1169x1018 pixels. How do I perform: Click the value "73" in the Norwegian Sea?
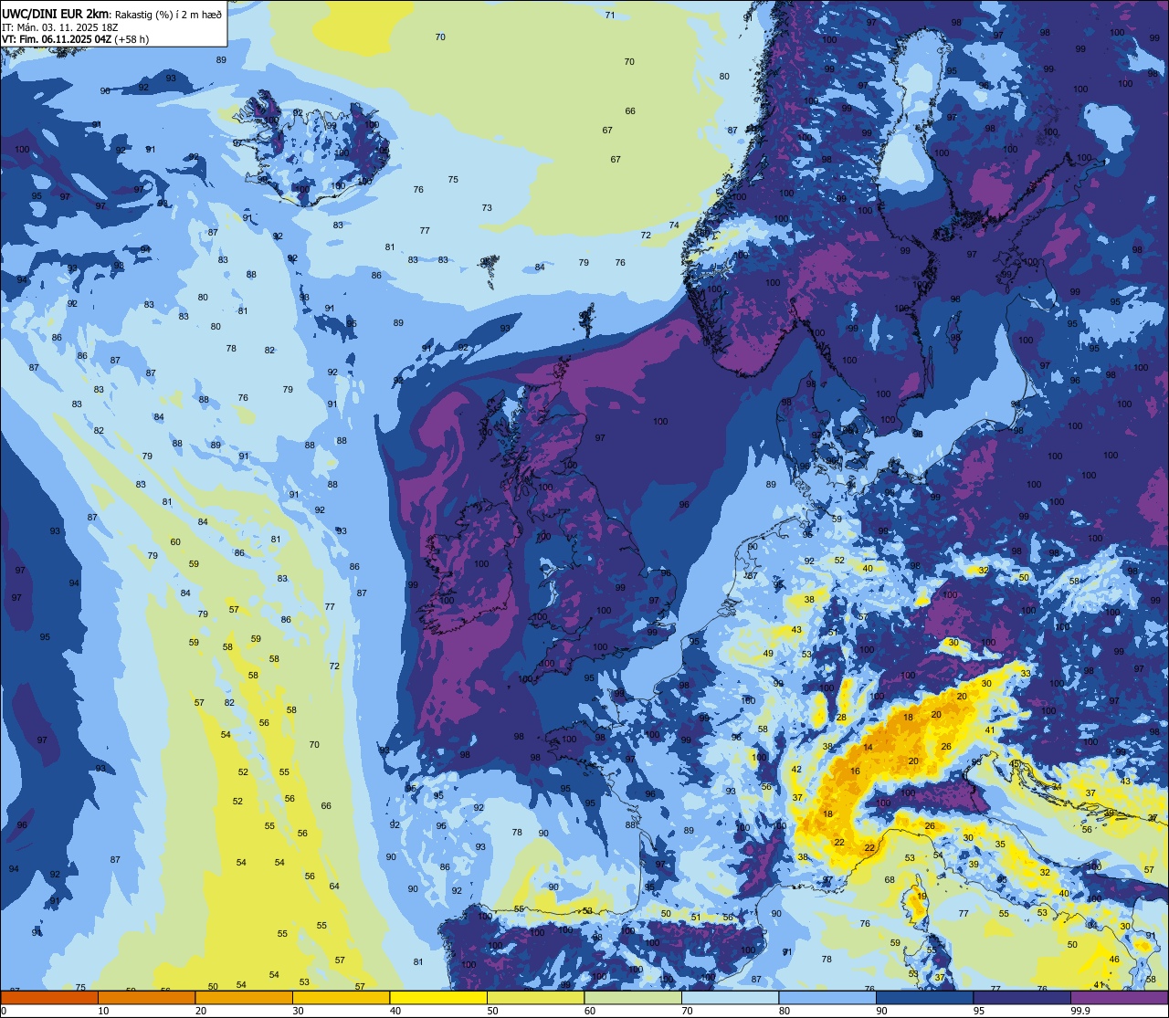click(487, 208)
